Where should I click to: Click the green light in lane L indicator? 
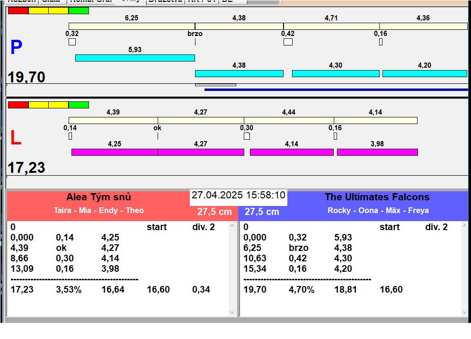click(79, 105)
